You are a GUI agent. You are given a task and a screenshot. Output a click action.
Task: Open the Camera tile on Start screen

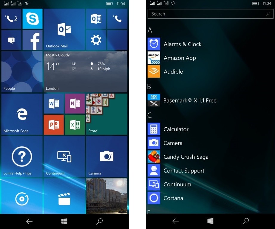[107, 157]
